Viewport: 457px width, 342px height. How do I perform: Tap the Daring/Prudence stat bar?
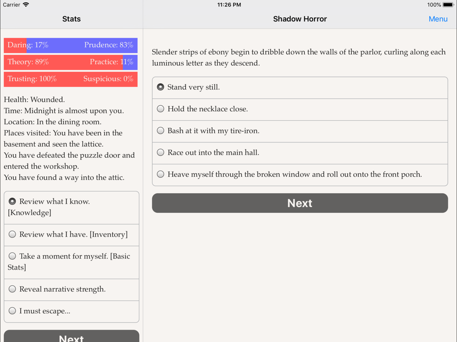(x=70, y=45)
